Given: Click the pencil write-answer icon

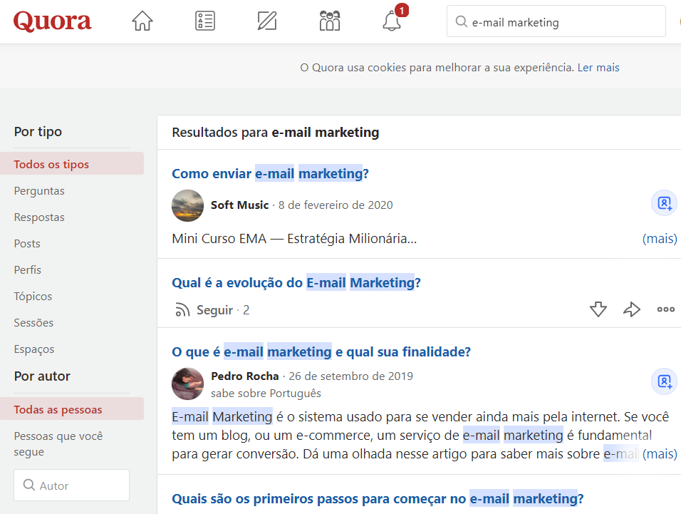Looking at the screenshot, I should pyautogui.click(x=267, y=21).
